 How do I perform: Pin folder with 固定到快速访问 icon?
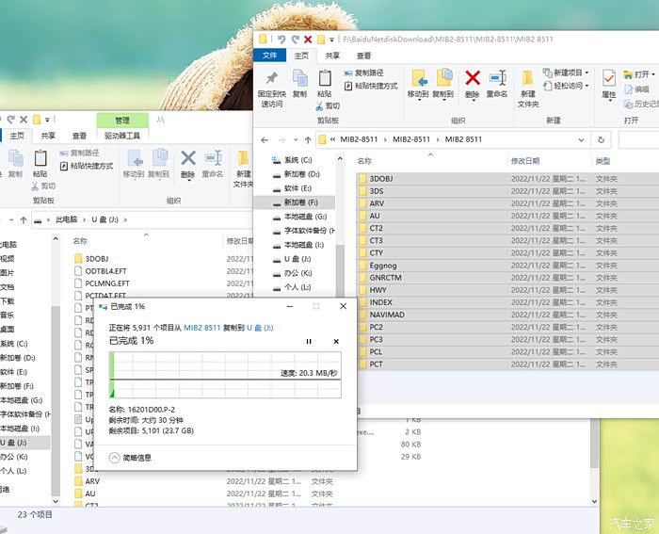click(x=271, y=82)
